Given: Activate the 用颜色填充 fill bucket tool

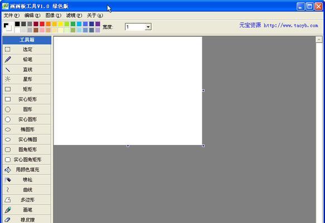Looking at the screenshot, I should pos(27,169).
